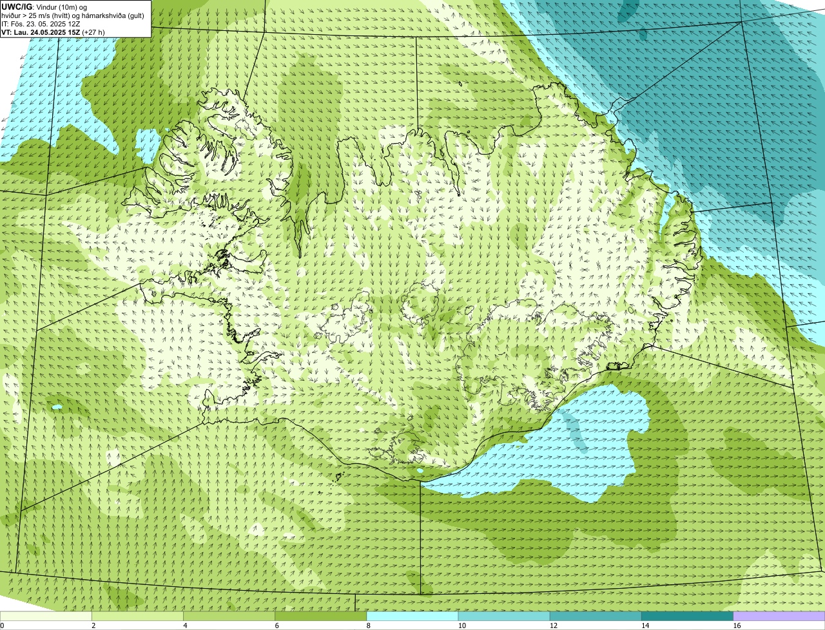Screen dimensions: 825x630
Task: Click the lavender legend swatch above 16
Action: pos(779,616)
